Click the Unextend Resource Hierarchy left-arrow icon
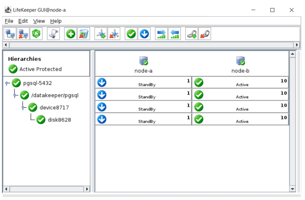The image size is (305, 200). 174,34
